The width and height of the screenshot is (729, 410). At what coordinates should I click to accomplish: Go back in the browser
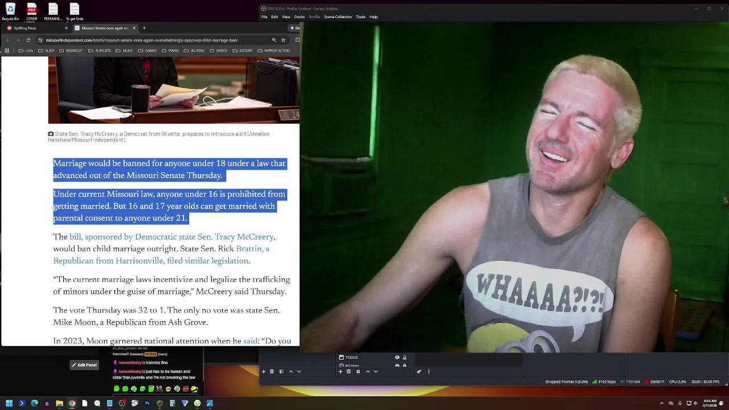pyautogui.click(x=7, y=40)
